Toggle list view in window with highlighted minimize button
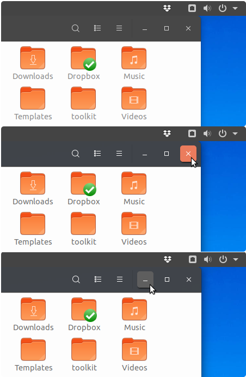Viewport: 246px width, 377px height. (98, 279)
